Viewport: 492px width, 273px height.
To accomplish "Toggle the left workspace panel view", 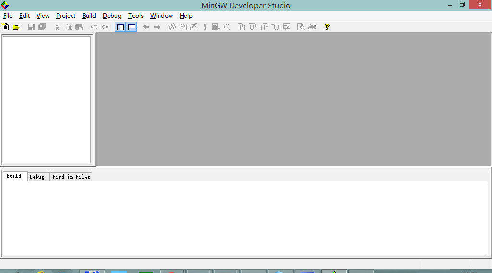I will [121, 27].
